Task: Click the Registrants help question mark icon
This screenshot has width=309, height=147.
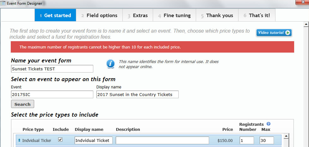Action: coord(269,124)
